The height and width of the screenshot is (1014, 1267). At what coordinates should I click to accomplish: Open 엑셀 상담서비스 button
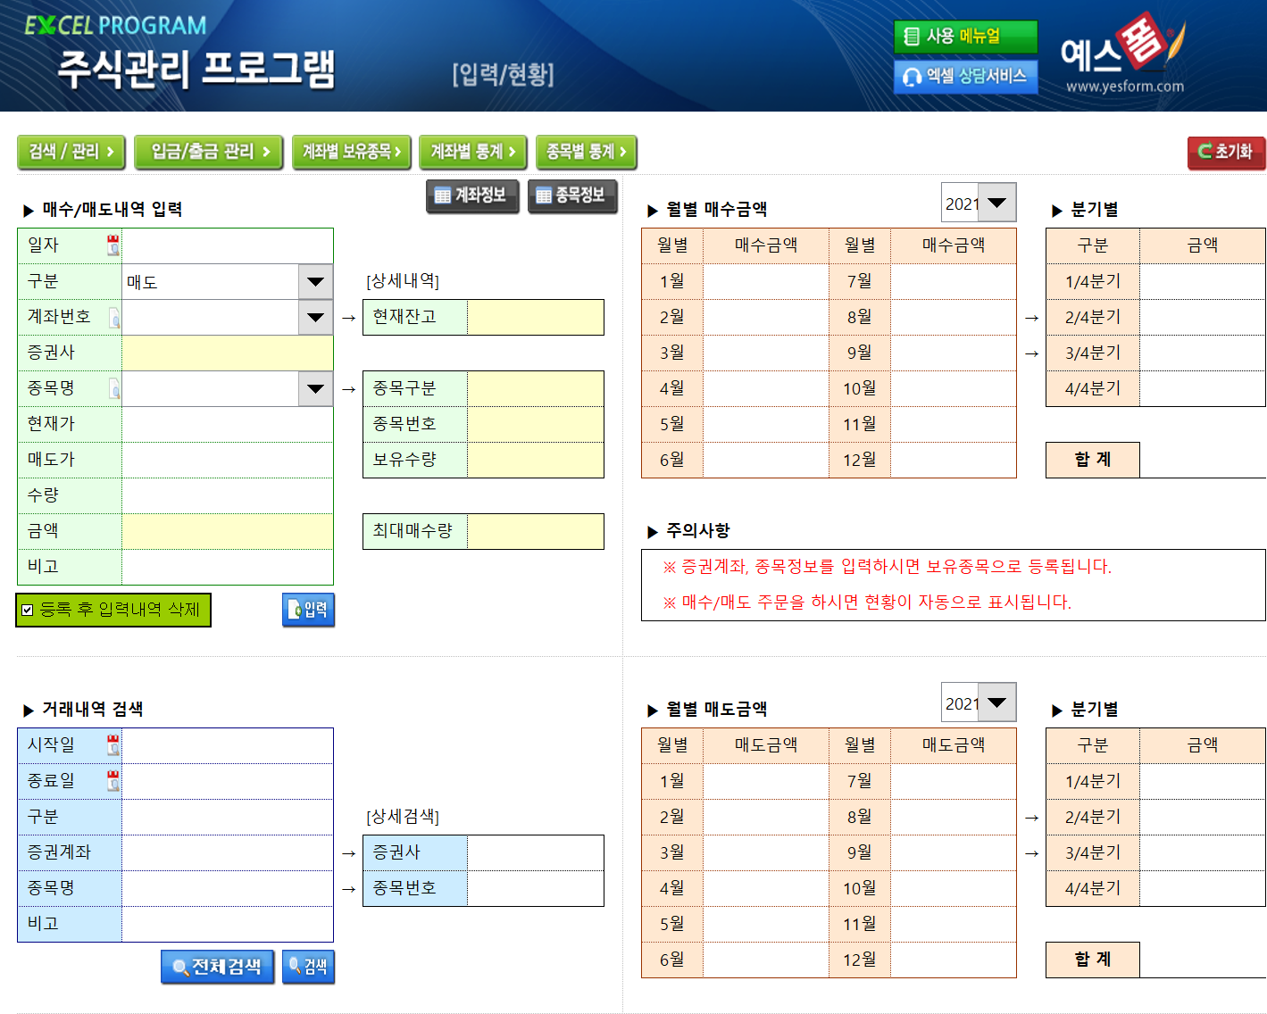(x=965, y=76)
